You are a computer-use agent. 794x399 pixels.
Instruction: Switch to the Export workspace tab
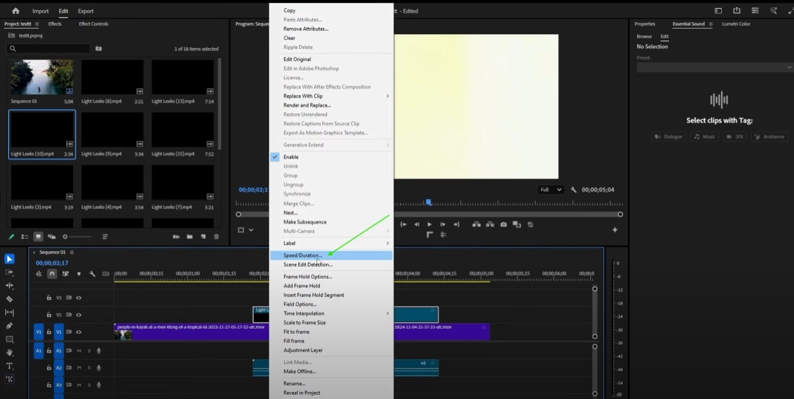[x=86, y=11]
